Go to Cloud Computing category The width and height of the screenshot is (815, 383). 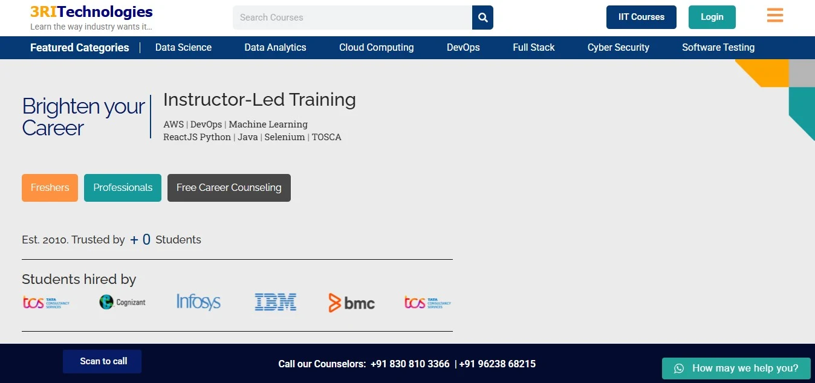376,48
